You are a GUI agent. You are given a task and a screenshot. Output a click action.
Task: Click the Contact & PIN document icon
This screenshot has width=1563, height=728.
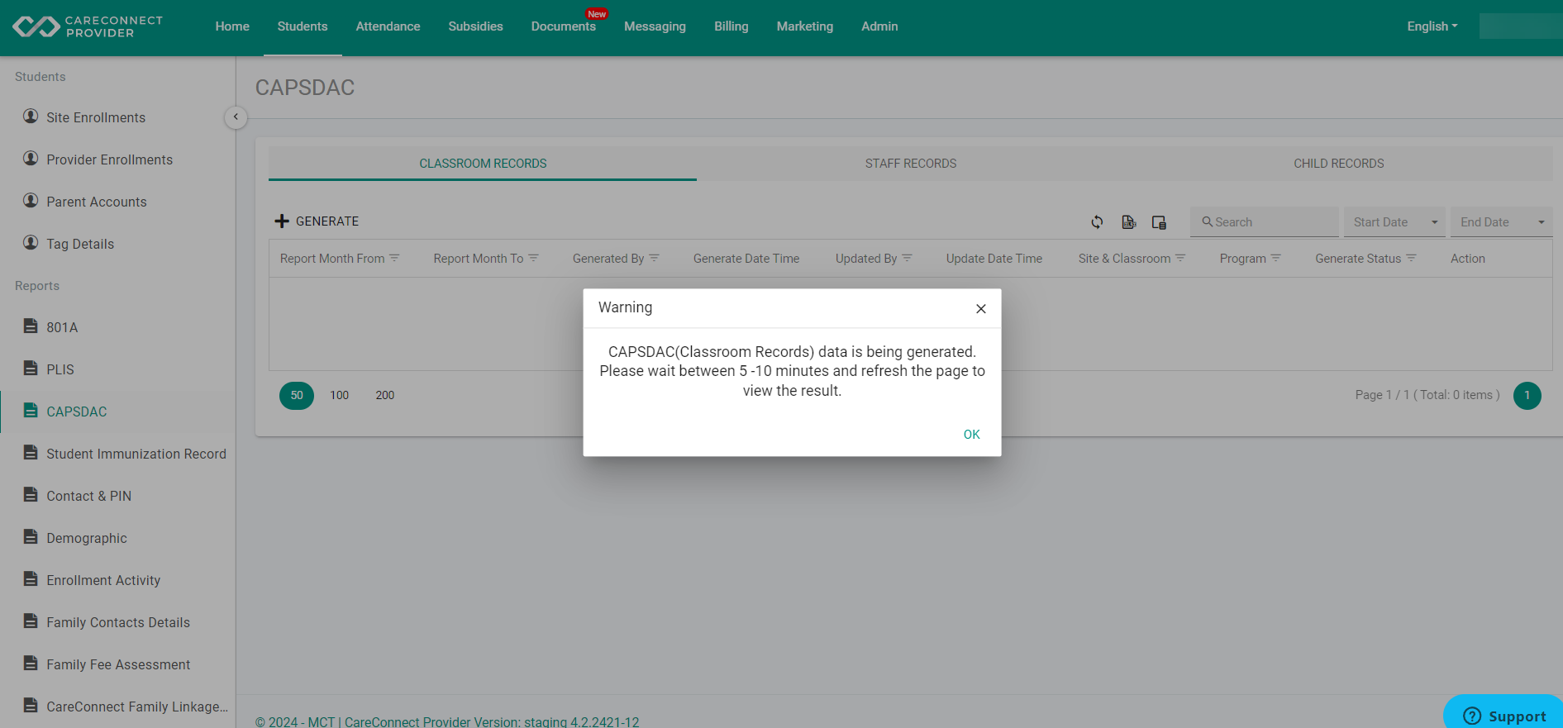[x=31, y=495]
